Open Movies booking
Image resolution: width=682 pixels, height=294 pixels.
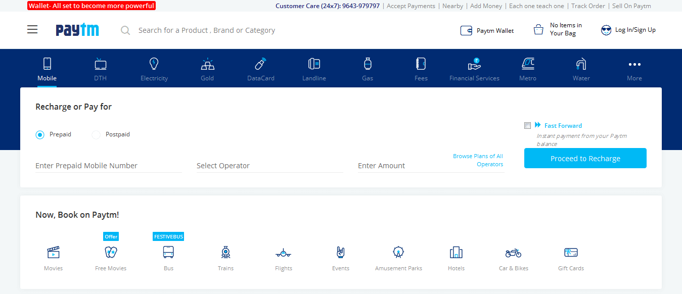pos(53,258)
